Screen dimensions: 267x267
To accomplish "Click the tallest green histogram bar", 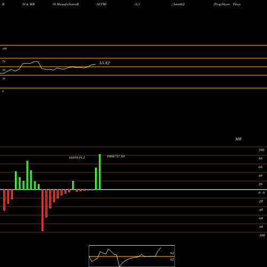I will click(x=100, y=172).
